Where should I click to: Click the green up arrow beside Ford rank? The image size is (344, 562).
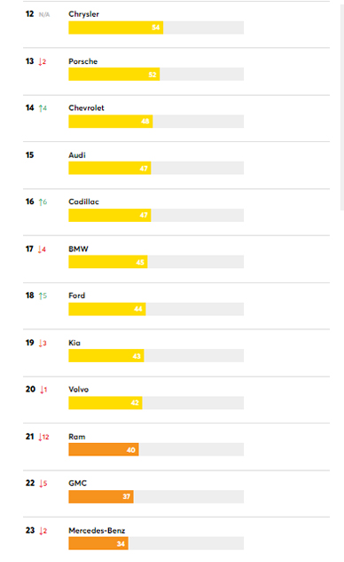click(43, 296)
